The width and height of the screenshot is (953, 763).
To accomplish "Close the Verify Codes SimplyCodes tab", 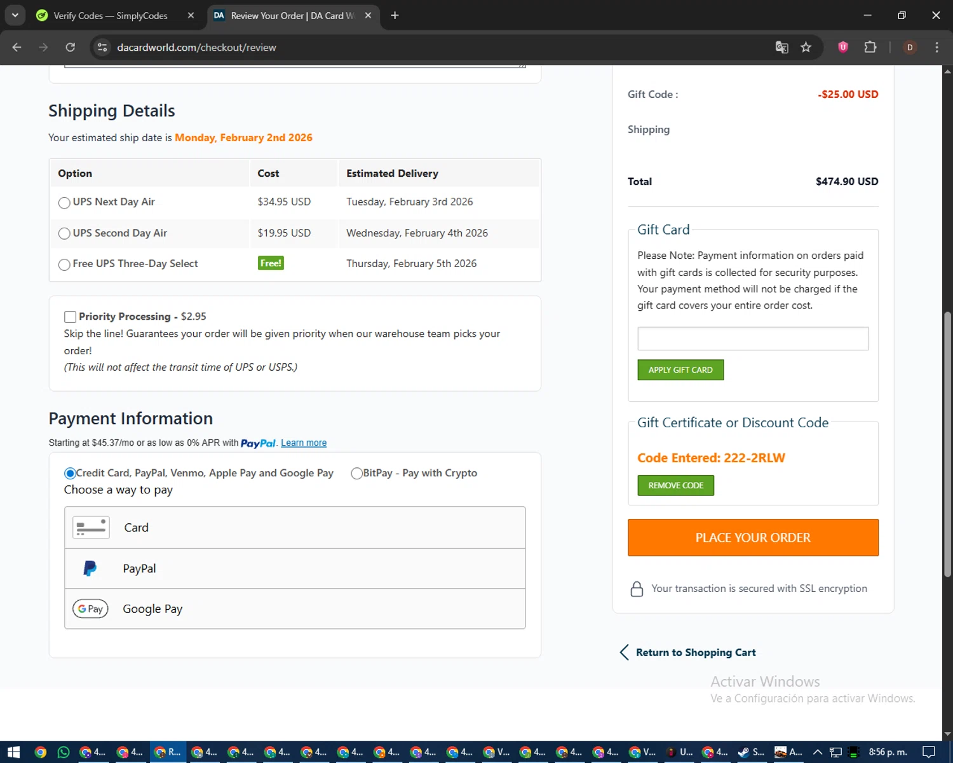I will click(191, 15).
